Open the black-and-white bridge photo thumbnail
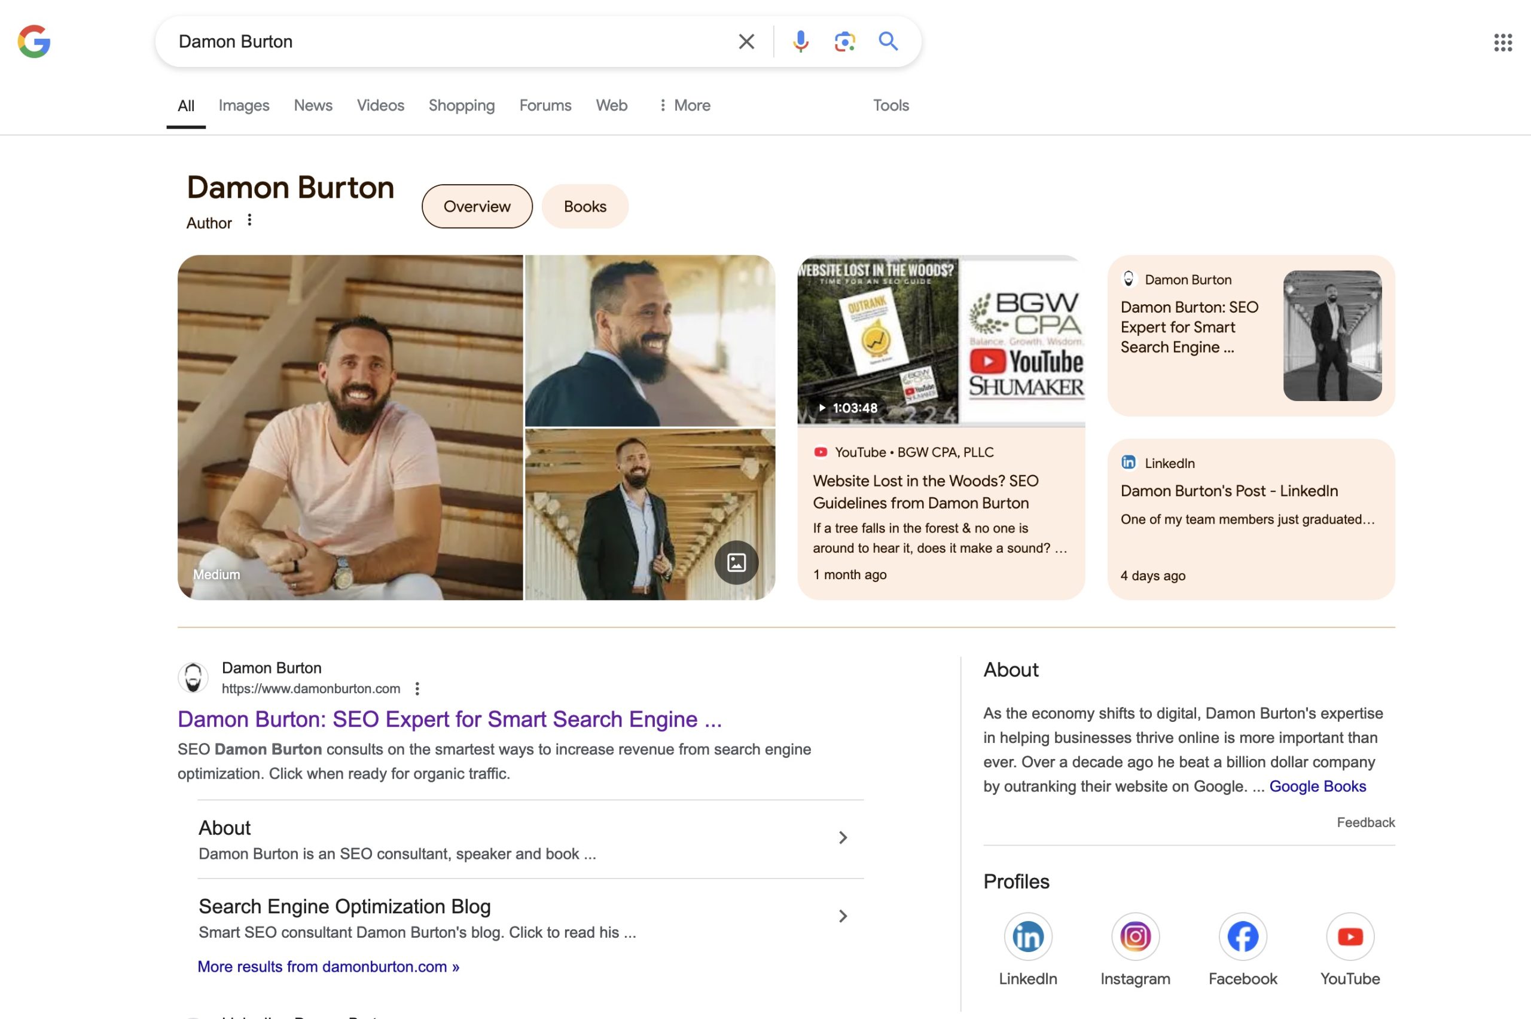The height and width of the screenshot is (1019, 1531). point(1332,336)
